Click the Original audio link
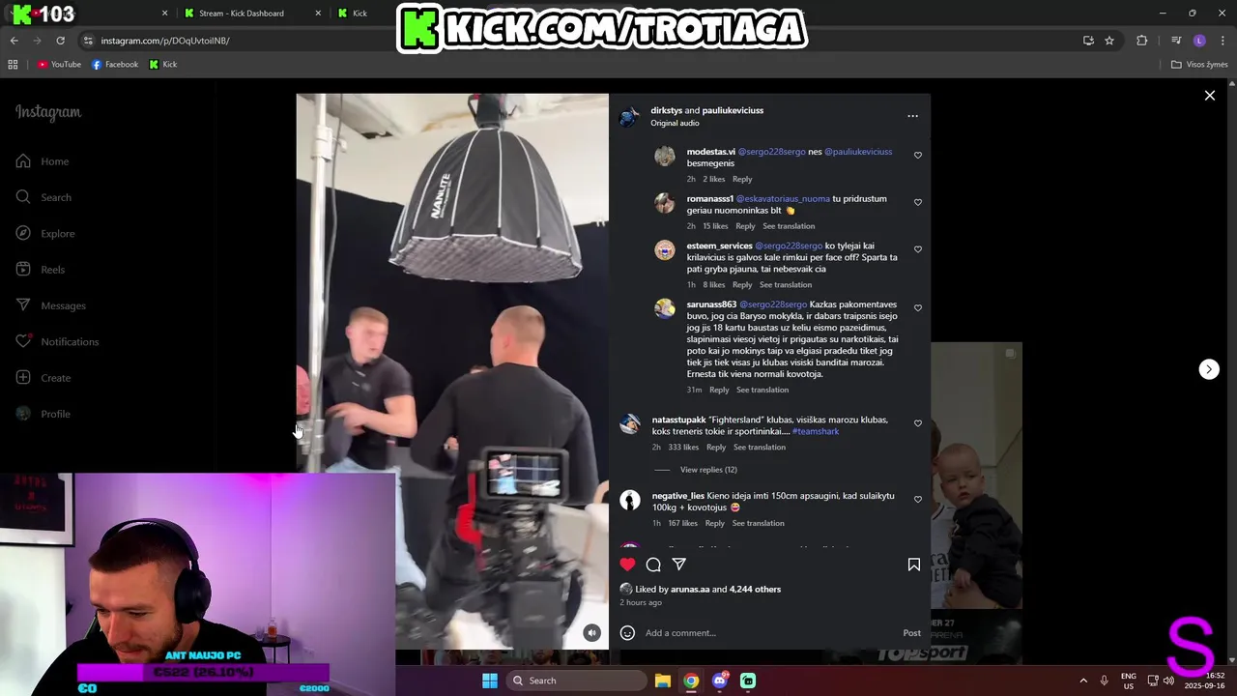This screenshot has width=1237, height=696. (675, 123)
